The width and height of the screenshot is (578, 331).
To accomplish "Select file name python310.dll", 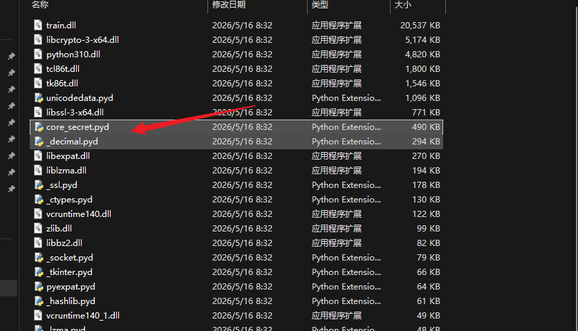I will click(73, 55).
